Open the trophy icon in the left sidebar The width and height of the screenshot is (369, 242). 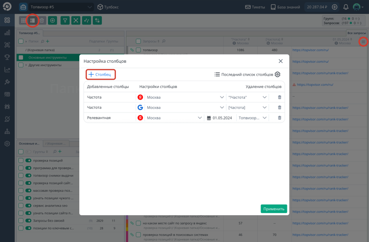(x=7, y=57)
